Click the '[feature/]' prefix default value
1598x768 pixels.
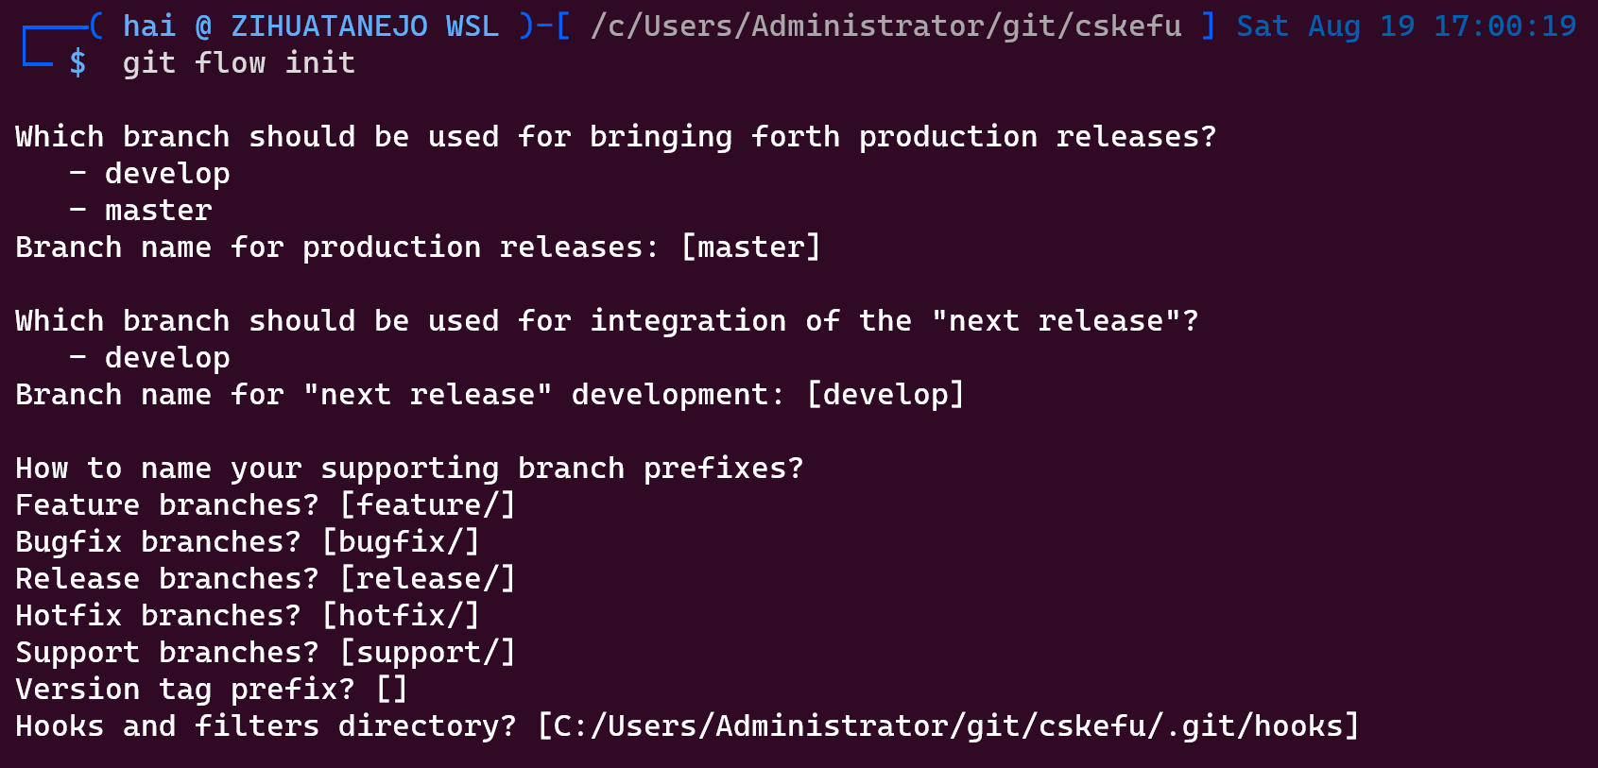428,505
